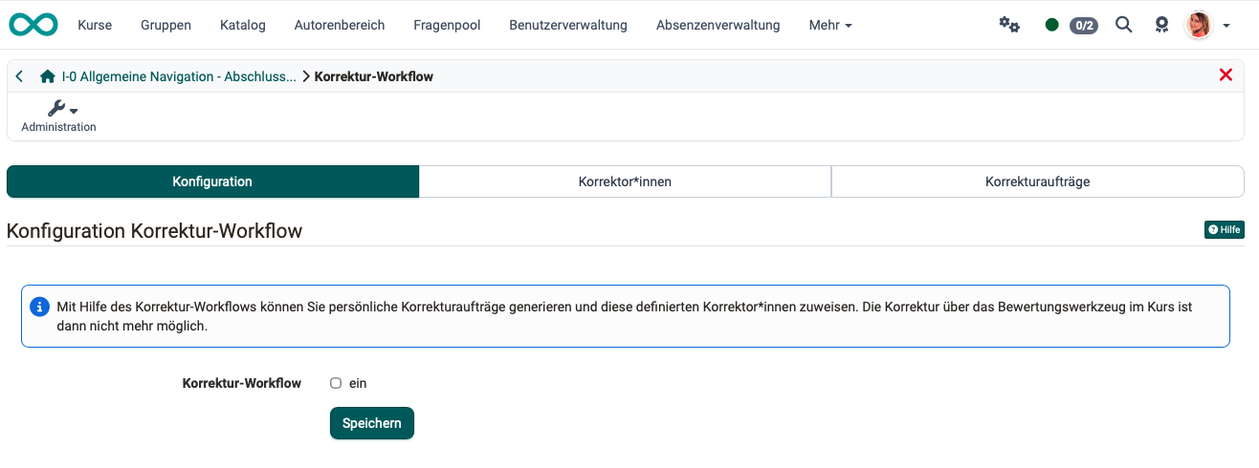Switch to the Konfiguration tab
The width and height of the screenshot is (1259, 468).
coord(212,181)
